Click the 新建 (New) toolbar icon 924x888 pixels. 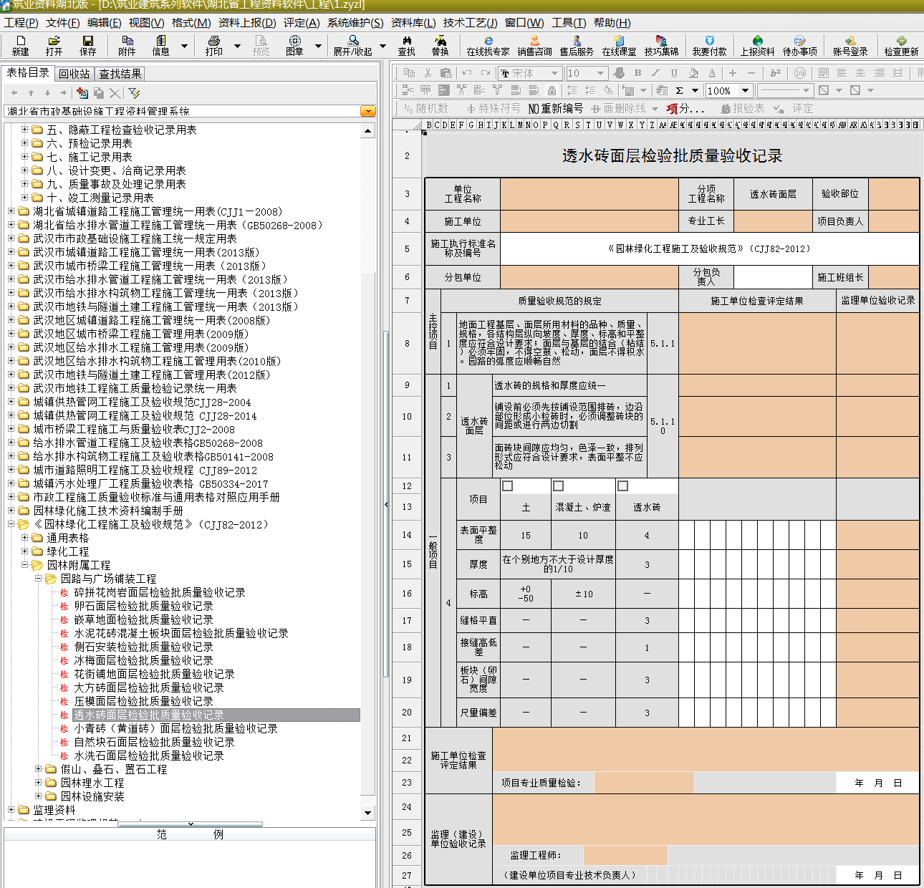[21, 45]
